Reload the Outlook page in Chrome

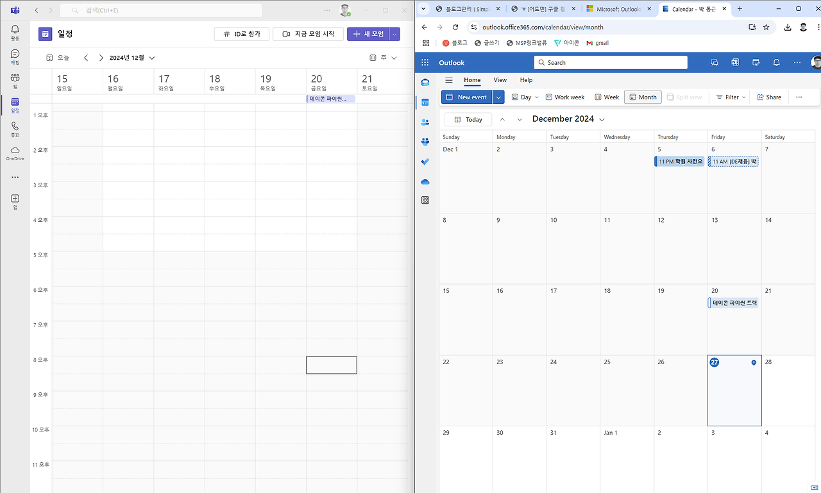455,27
